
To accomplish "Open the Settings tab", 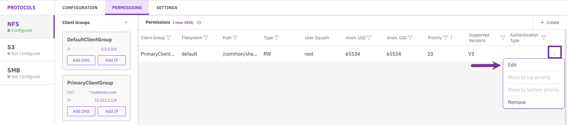I will pyautogui.click(x=167, y=8).
